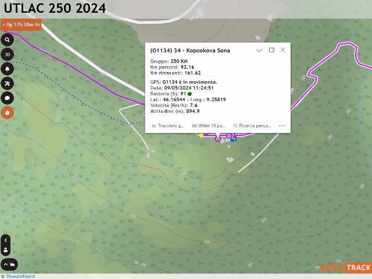Click the SeteTrack logo
Image resolution: width=372 pixels, height=279 pixels.
click(345, 267)
